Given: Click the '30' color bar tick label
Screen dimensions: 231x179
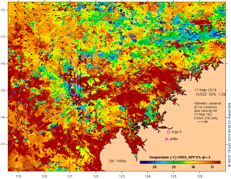Looking at the screenshot, I should 193,167.
